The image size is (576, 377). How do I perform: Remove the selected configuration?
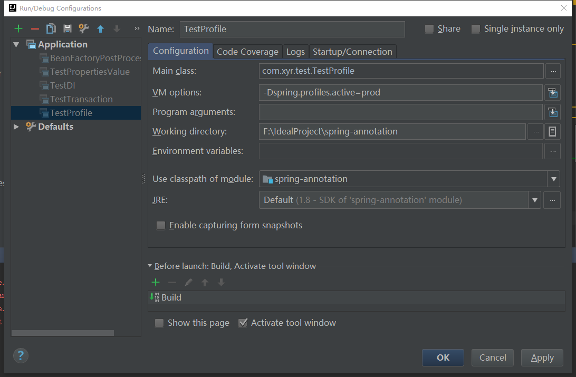click(x=35, y=29)
